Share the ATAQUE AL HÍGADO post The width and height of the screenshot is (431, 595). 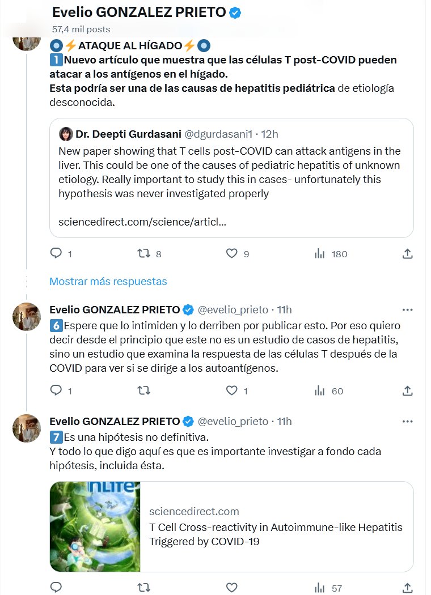pyautogui.click(x=407, y=254)
